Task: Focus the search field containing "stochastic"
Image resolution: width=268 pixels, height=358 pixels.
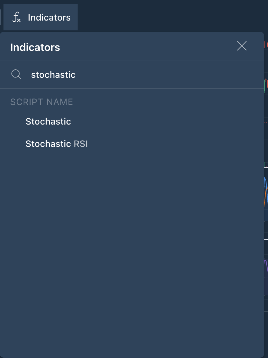Action: coord(132,74)
